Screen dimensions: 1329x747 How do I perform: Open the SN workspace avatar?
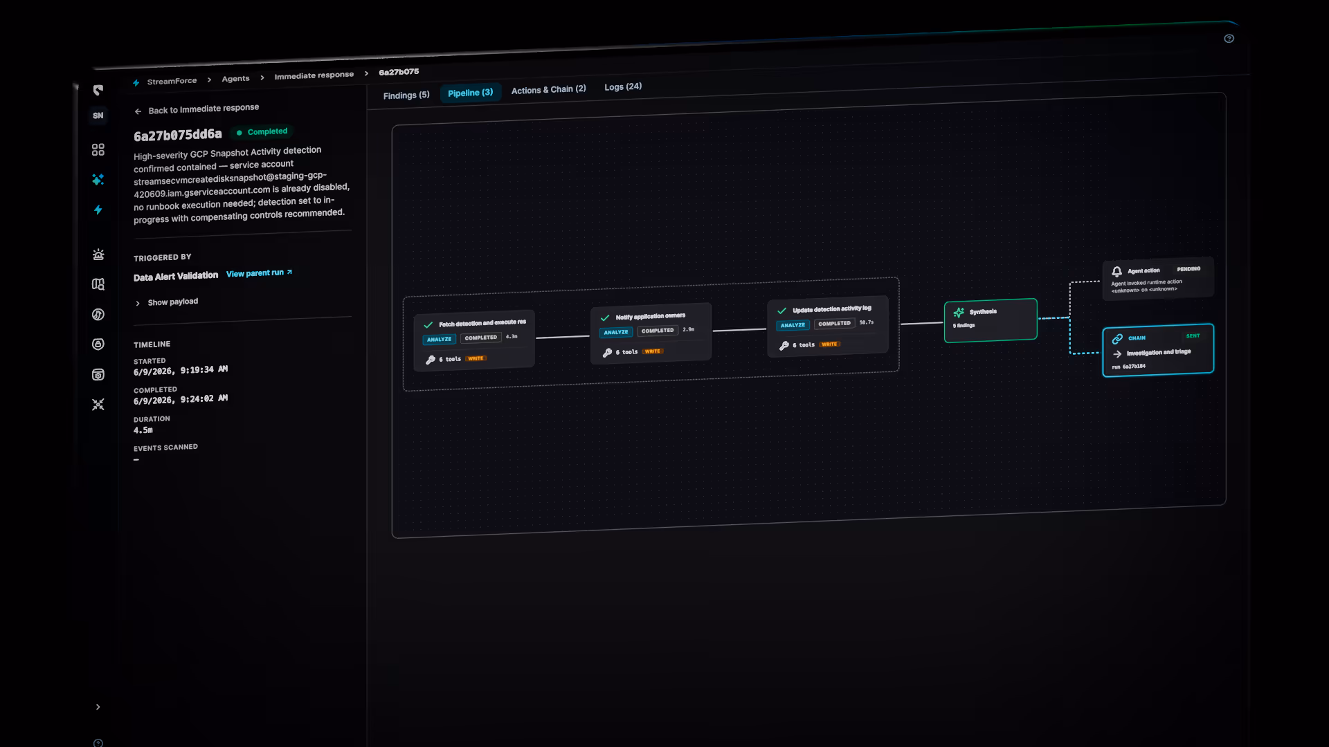coord(98,116)
